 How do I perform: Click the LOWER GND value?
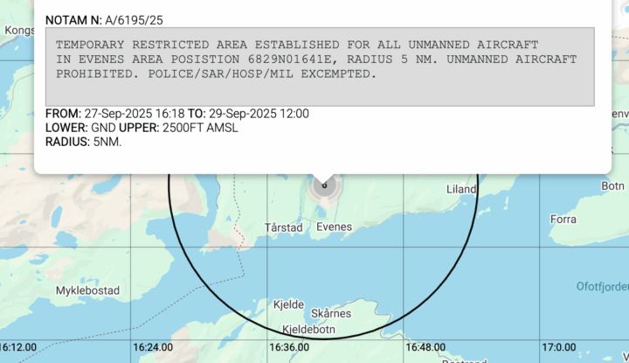click(101, 128)
